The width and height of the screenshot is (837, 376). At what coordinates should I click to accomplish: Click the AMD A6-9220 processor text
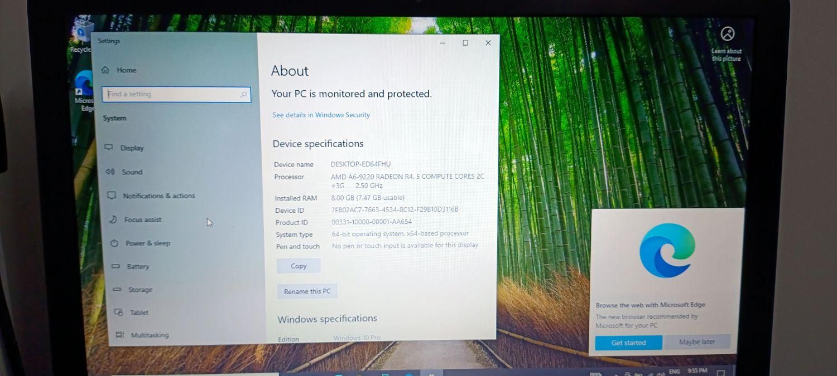[407, 181]
